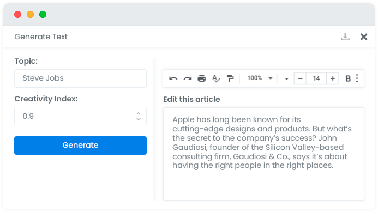Close the Generate Text panel
This screenshot has height=212, width=378.
pyautogui.click(x=363, y=37)
